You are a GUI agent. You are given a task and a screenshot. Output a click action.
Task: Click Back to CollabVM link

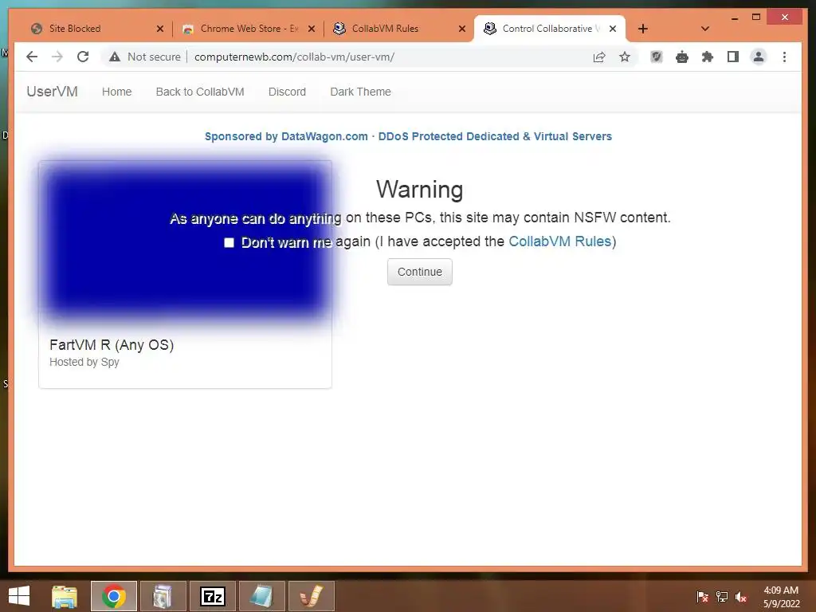tap(200, 92)
